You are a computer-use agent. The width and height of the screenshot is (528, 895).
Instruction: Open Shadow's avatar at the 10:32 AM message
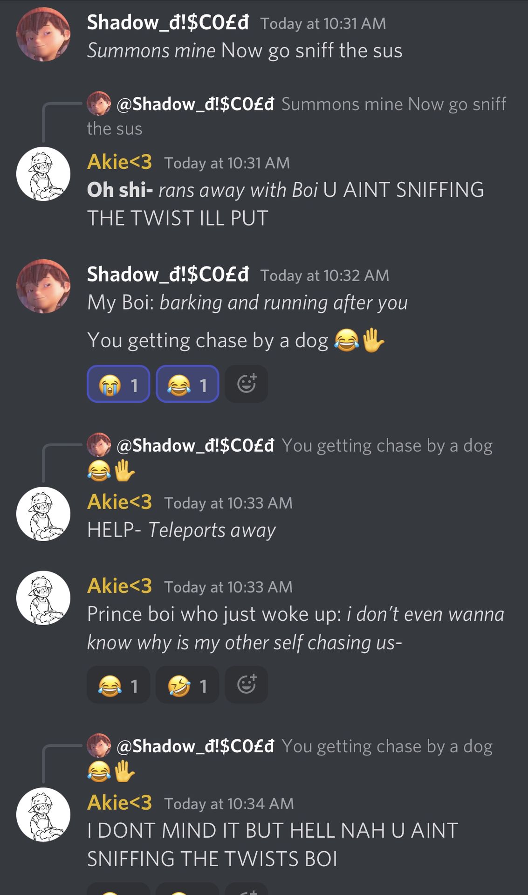(x=43, y=286)
